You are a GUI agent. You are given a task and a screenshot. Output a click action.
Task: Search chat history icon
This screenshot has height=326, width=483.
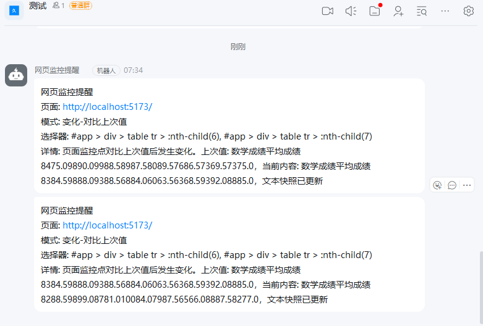point(422,11)
